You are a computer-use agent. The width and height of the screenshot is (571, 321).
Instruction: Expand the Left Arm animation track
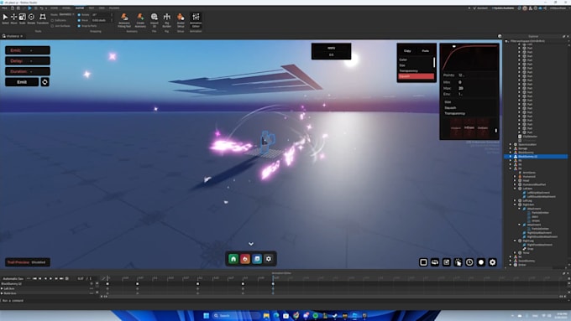tap(3, 288)
